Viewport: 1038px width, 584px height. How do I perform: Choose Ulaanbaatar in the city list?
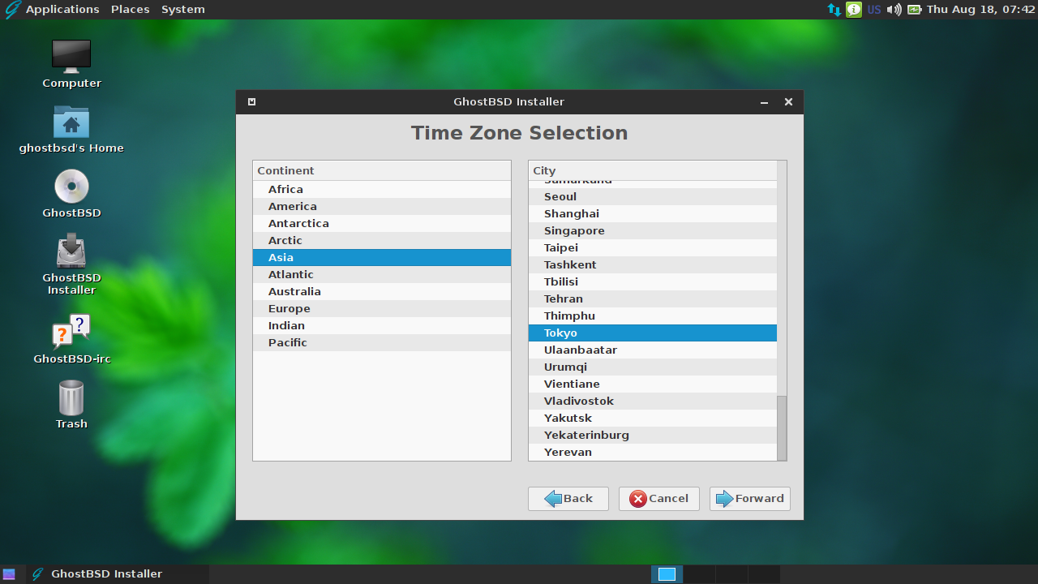[x=653, y=350]
